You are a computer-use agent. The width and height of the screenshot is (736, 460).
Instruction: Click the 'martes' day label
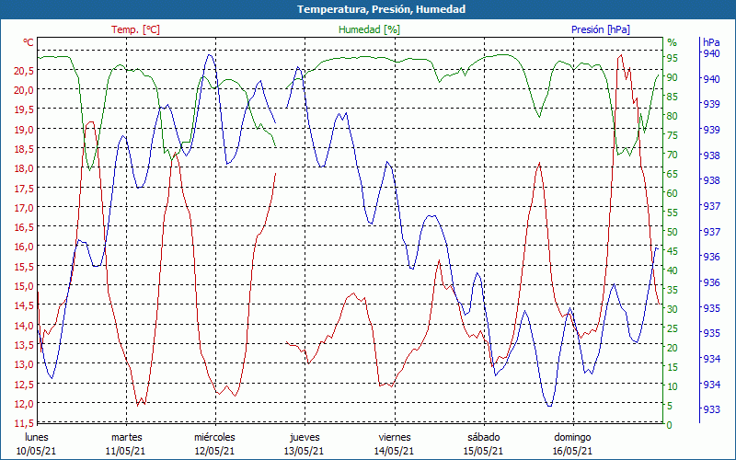point(126,437)
